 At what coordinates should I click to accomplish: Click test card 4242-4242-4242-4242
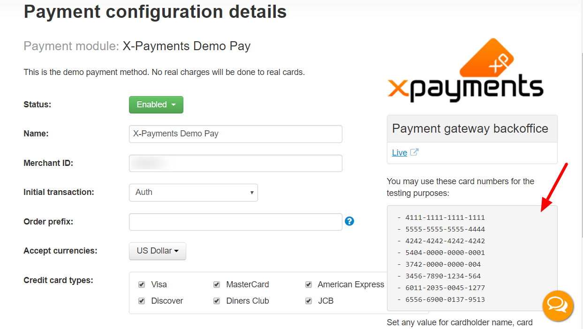tap(445, 241)
